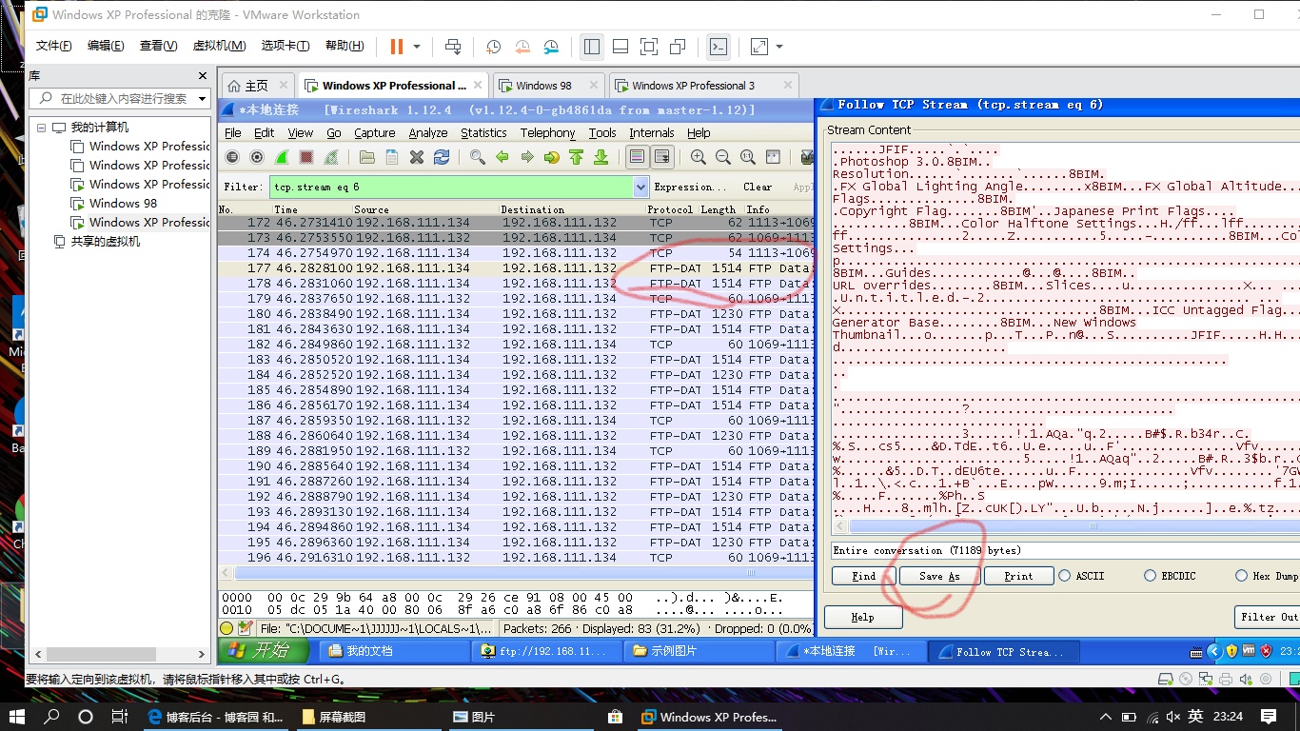This screenshot has width=1300, height=731.
Task: Click the filter Clear button
Action: click(x=758, y=187)
